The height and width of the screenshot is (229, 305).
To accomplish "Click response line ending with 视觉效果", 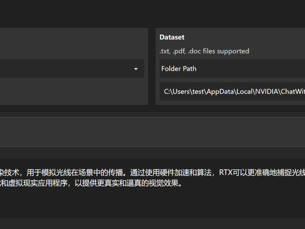I will tap(91, 183).
